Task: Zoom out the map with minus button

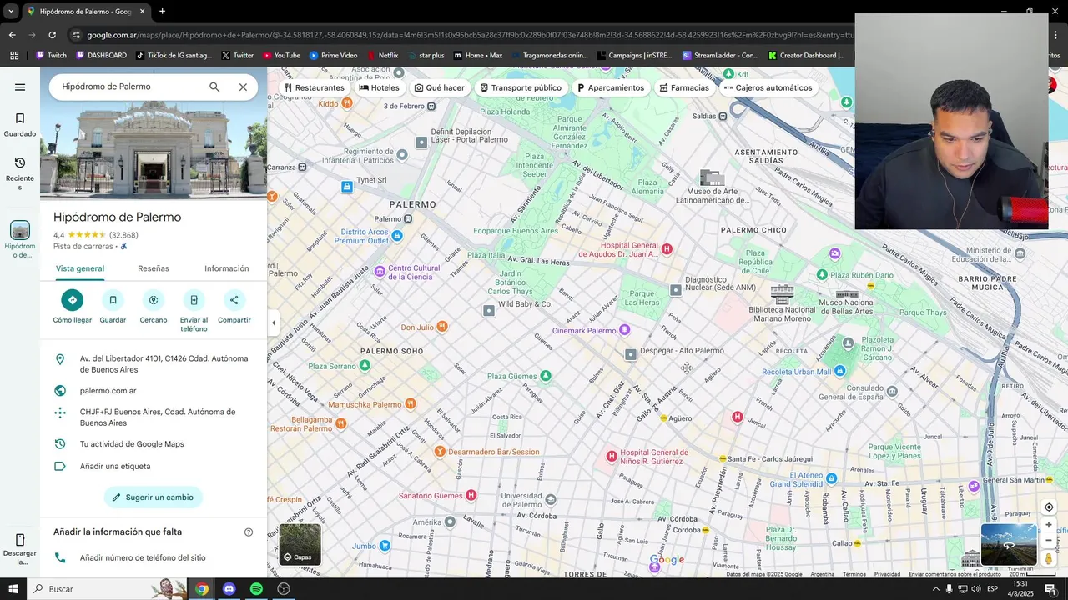Action: click(1049, 540)
